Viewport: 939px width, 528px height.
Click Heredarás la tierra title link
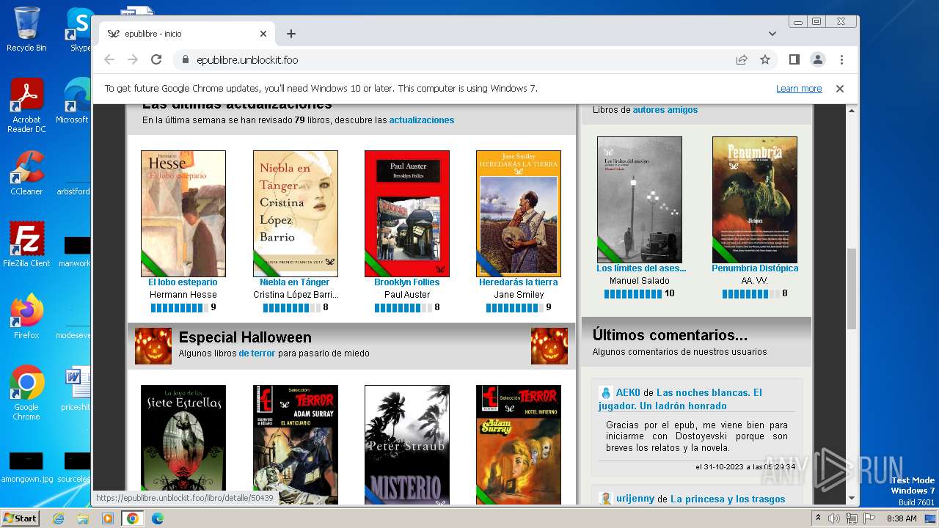[x=518, y=282]
